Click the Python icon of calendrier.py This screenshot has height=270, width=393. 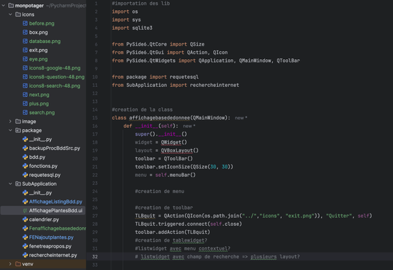coord(25,220)
